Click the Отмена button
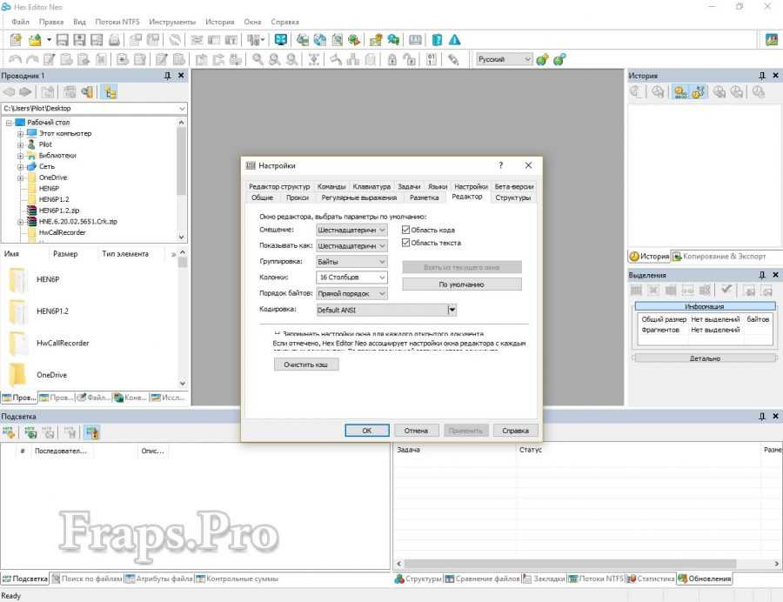The width and height of the screenshot is (783, 602). [416, 431]
